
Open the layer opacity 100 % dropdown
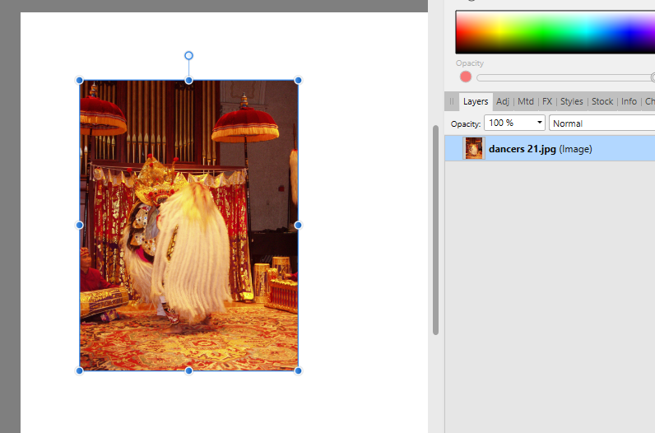[x=514, y=123]
